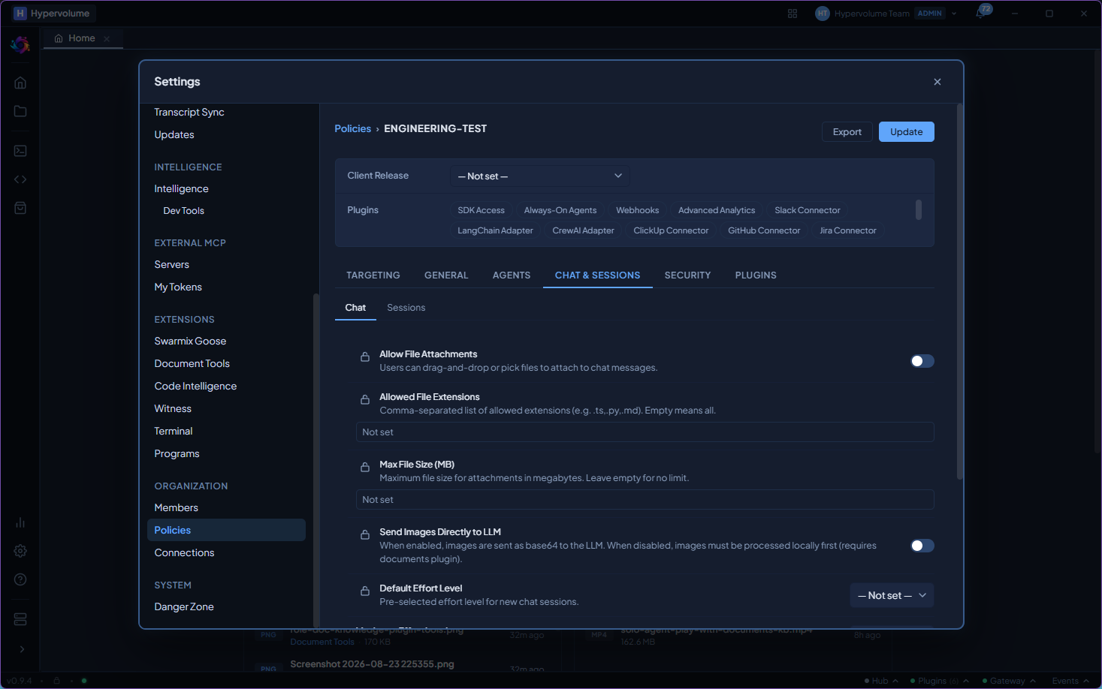The image size is (1102, 689).
Task: Open notifications bell with 72 badge
Action: pyautogui.click(x=981, y=13)
